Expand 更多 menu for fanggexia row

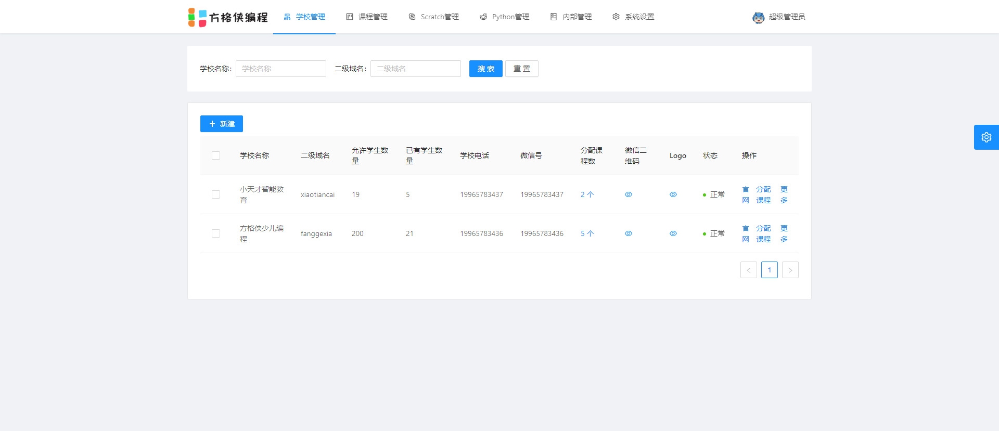pos(784,233)
